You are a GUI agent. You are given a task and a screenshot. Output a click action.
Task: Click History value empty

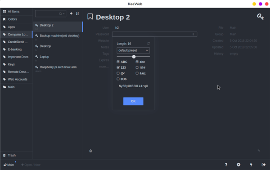pyautogui.click(x=234, y=54)
